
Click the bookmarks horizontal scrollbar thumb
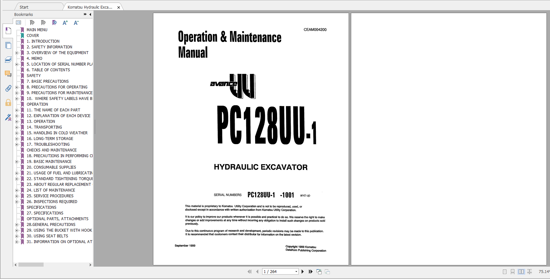[x=31, y=265]
